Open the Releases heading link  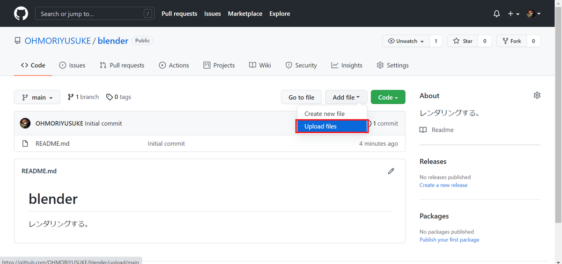point(433,161)
